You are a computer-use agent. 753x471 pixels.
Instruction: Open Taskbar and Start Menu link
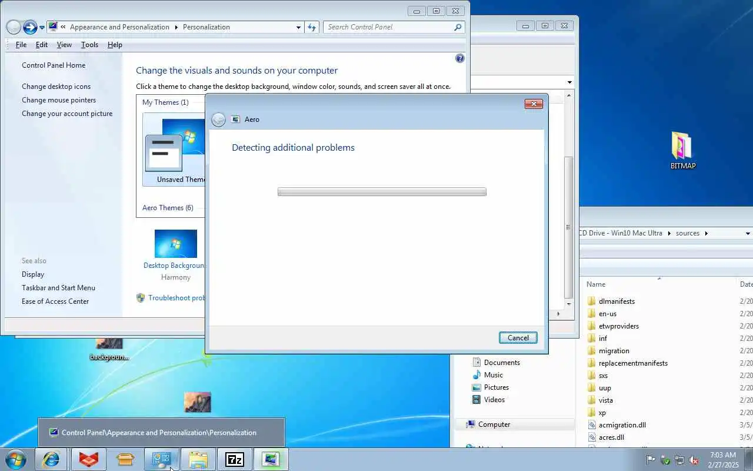click(x=58, y=288)
